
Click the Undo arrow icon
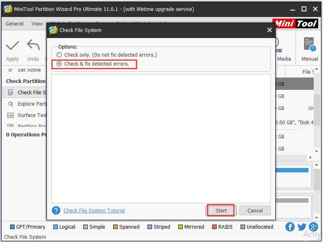[33, 45]
